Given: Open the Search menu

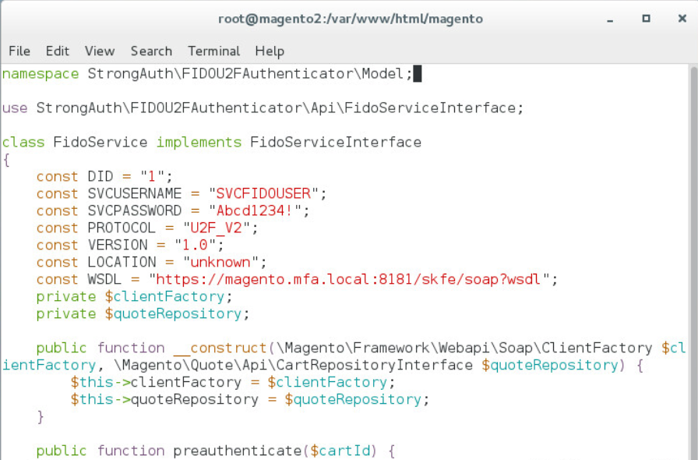Looking at the screenshot, I should click(151, 51).
